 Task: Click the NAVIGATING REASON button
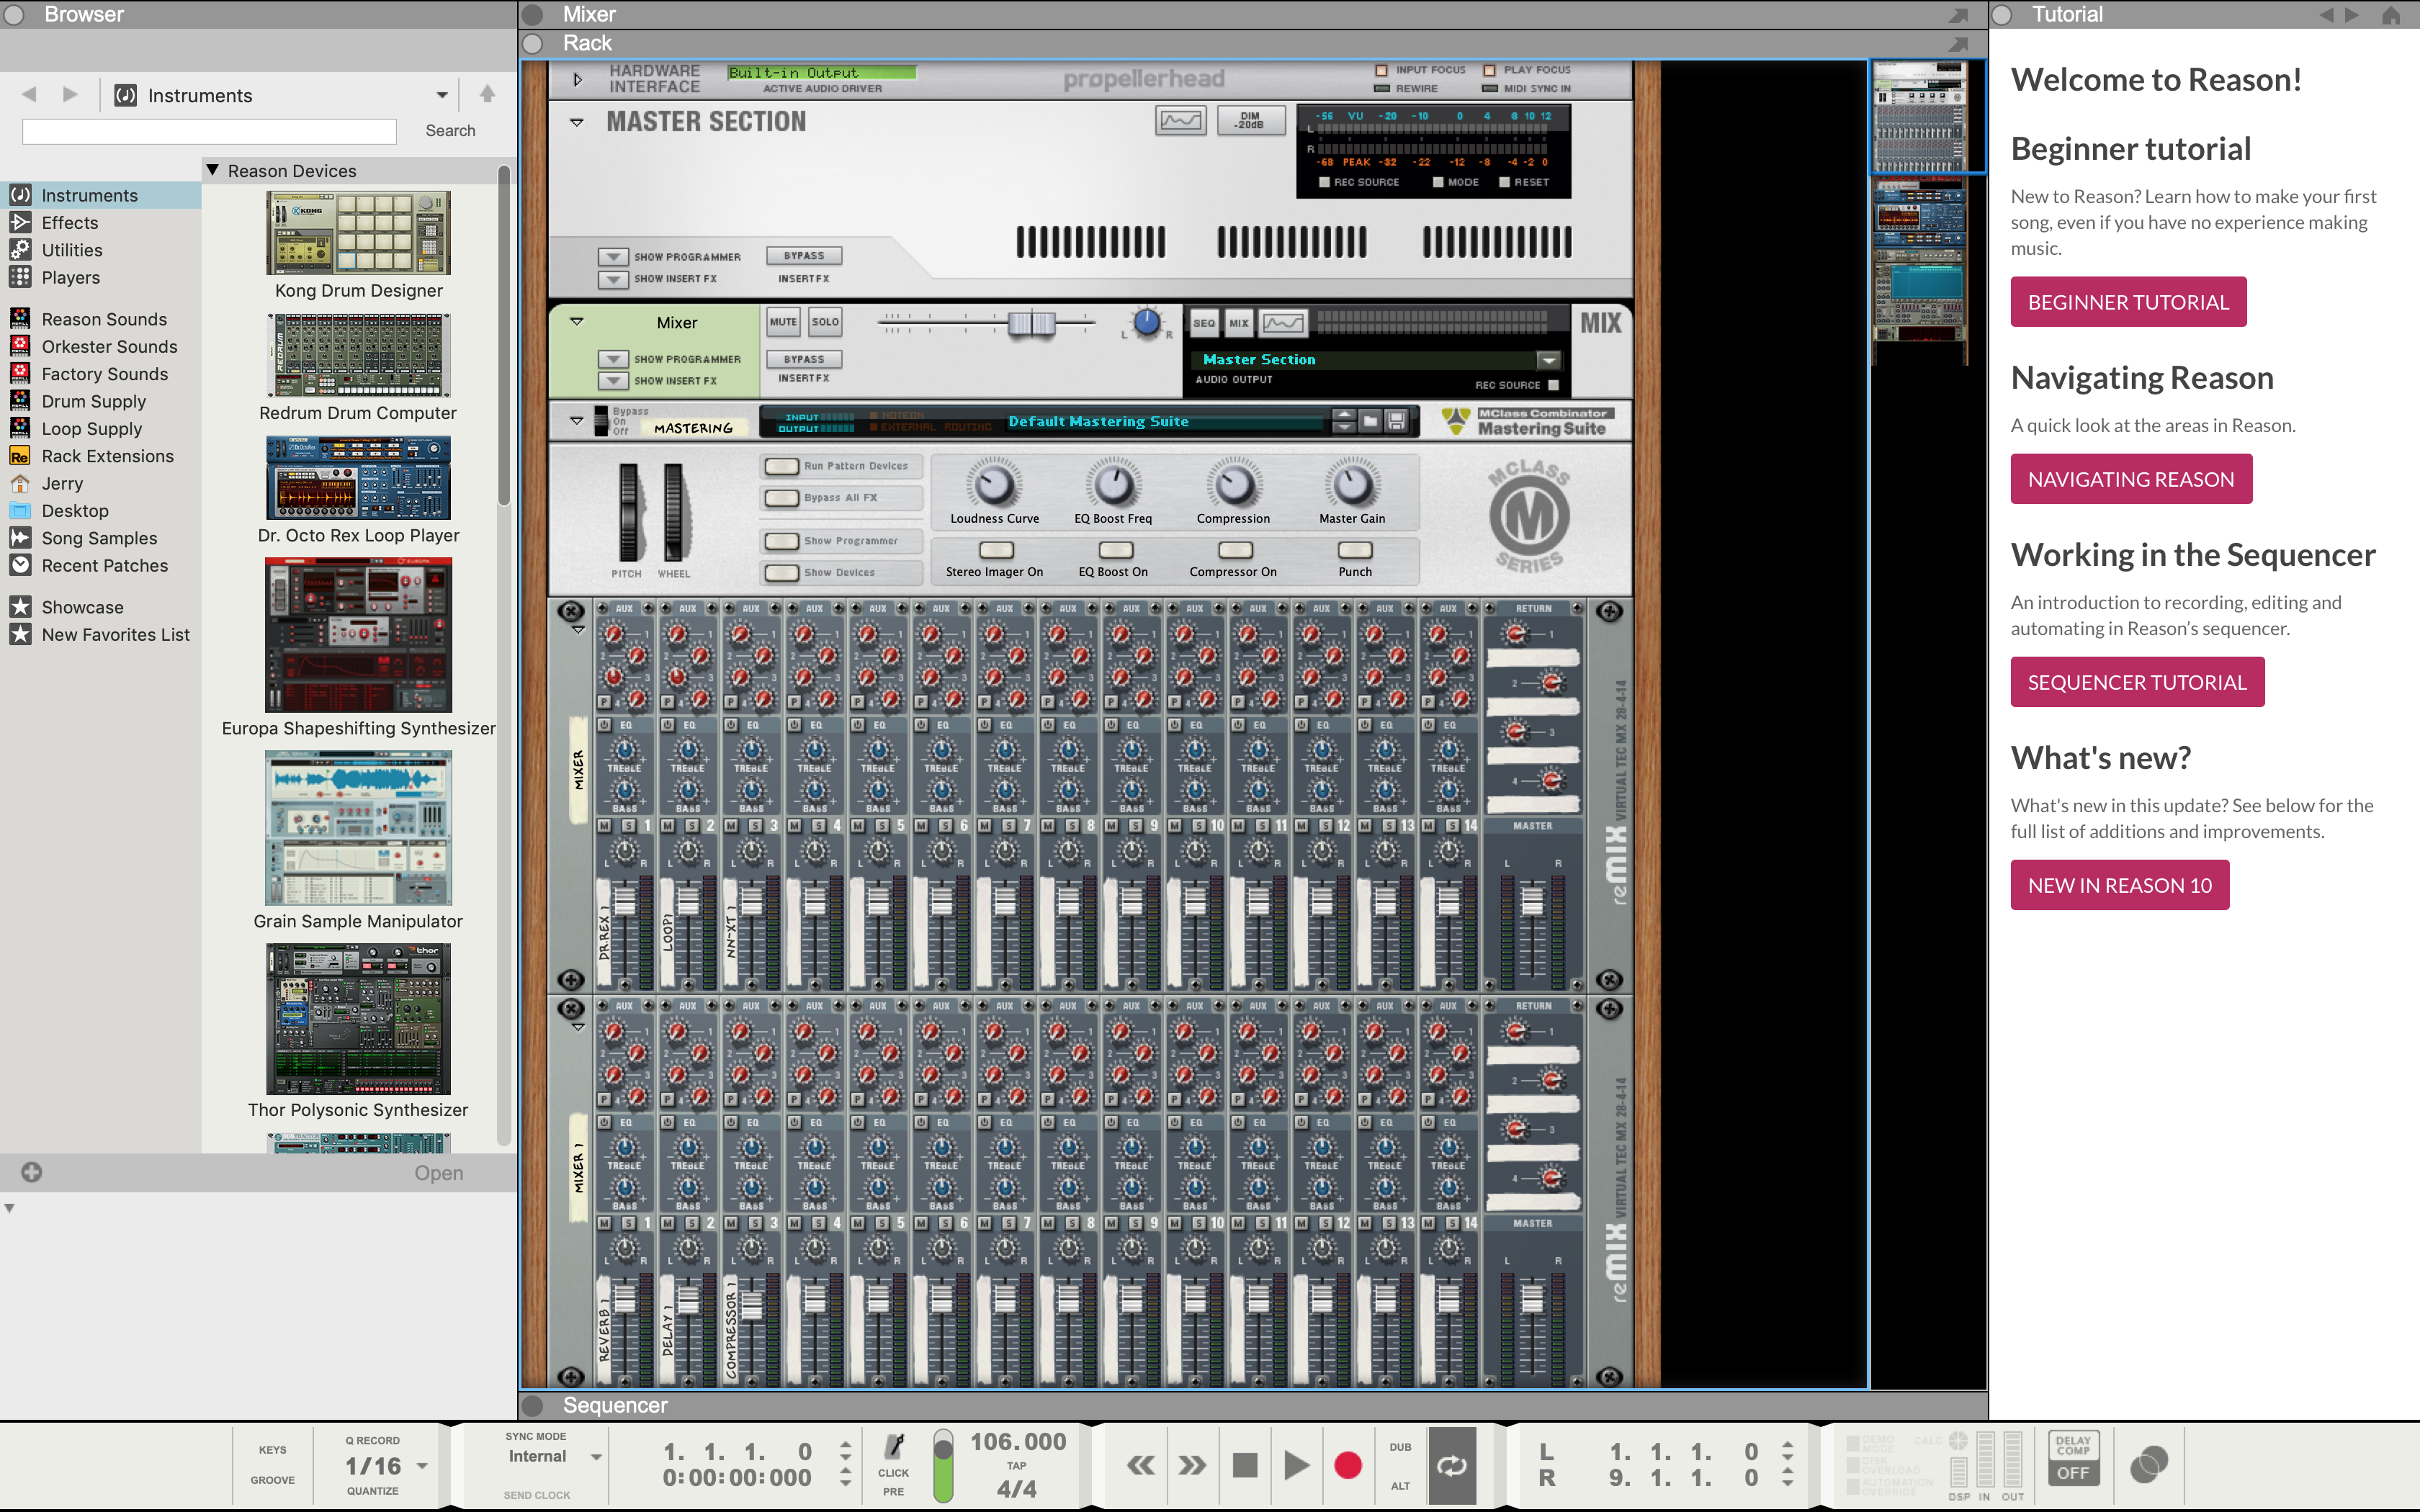(2131, 479)
